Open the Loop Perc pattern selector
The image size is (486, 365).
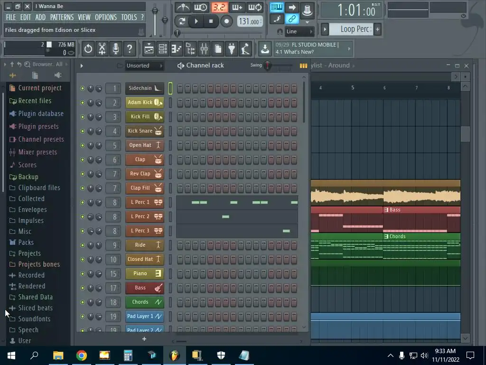click(351, 29)
